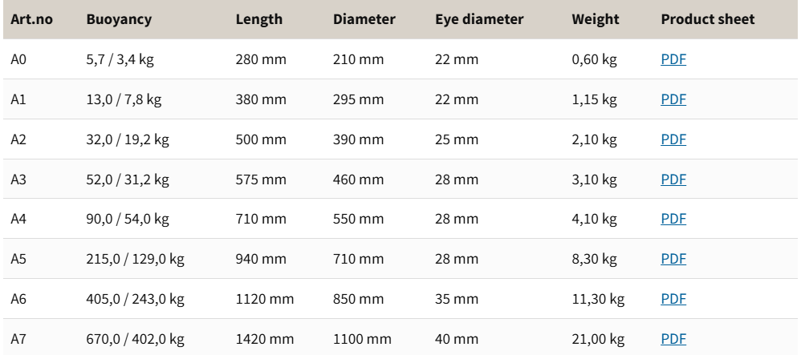Open the PDF for the A6 buoy
This screenshot has width=801, height=355.
pos(673,299)
